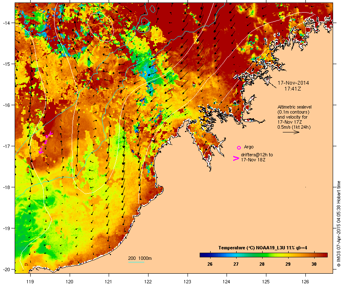Screen dimensions: 344x285
Task: Click the 'Argo' legend label
Action: tap(249, 147)
